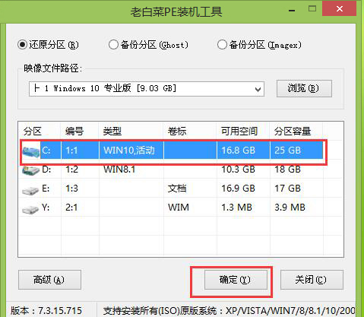The height and width of the screenshot is (317, 364).
Task: Click the ISO support status bar text
Action: [x=229, y=311]
